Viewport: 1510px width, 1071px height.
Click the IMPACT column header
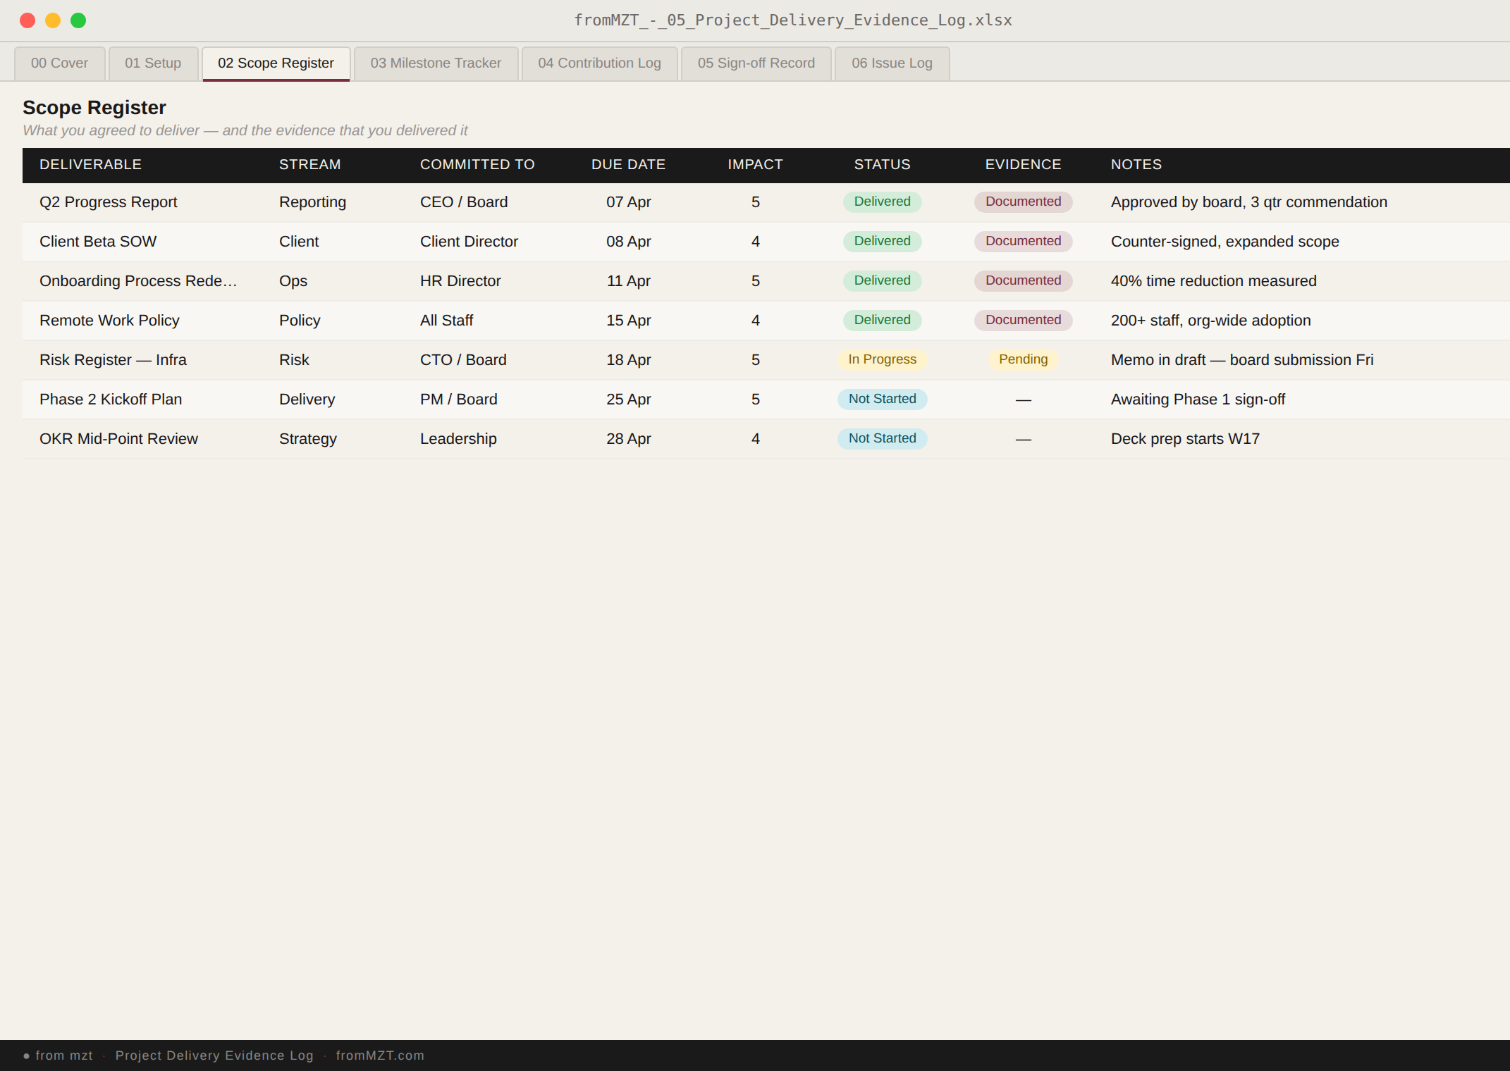tap(755, 165)
